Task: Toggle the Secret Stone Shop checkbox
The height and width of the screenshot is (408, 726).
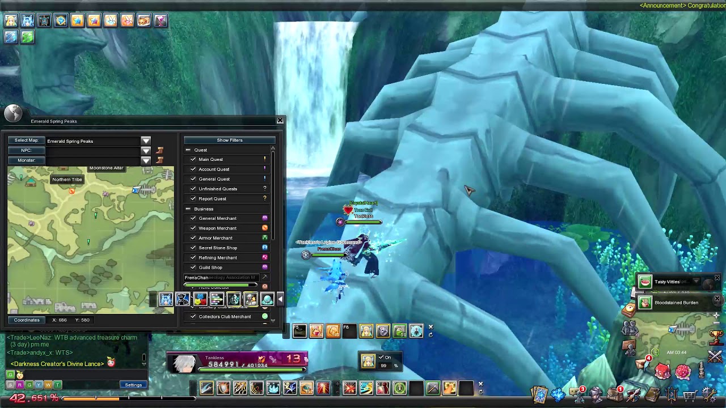Action: (193, 248)
